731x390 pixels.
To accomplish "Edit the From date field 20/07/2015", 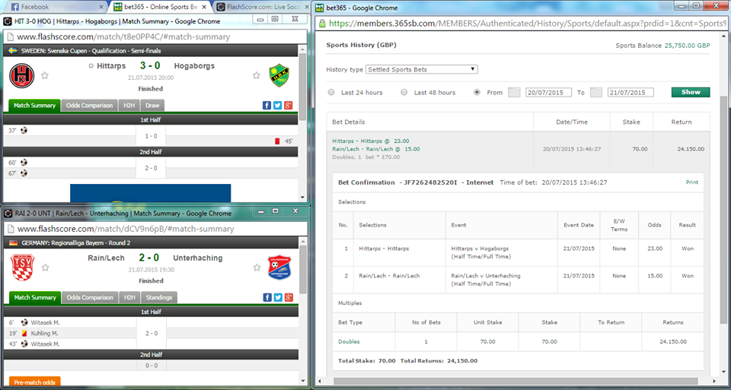I will point(548,92).
